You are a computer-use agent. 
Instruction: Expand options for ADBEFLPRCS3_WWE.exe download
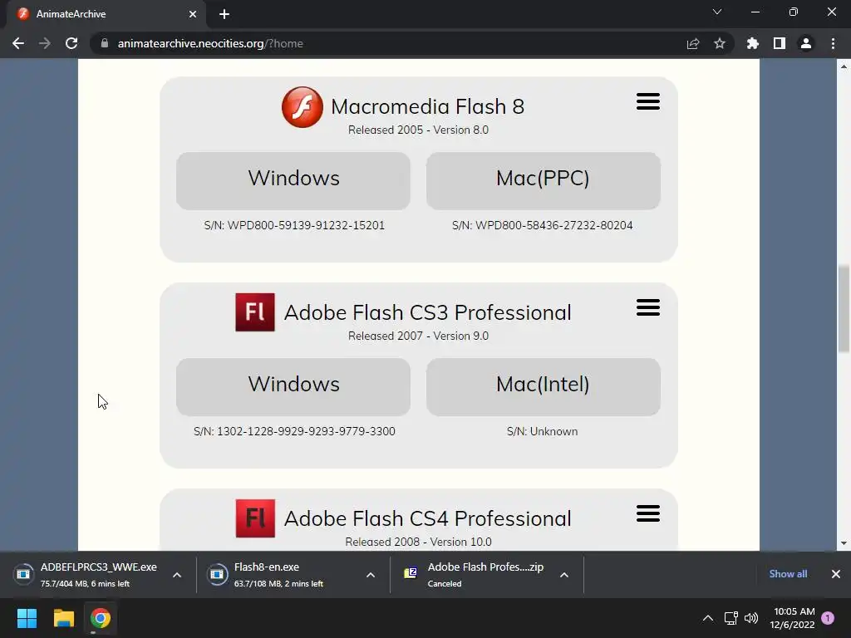click(x=177, y=575)
